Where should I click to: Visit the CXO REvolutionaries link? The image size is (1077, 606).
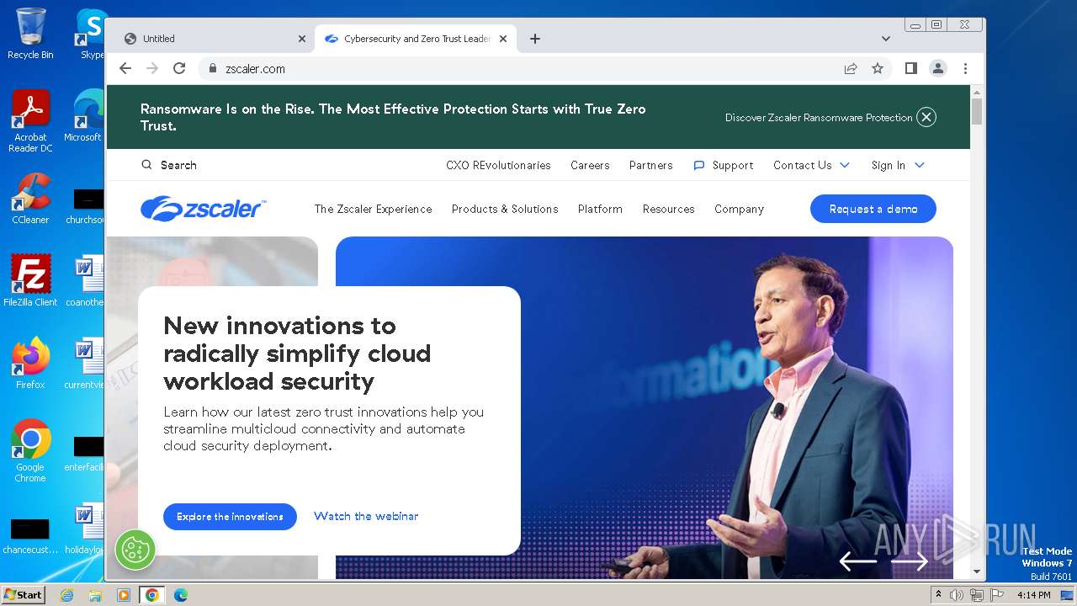(x=498, y=165)
